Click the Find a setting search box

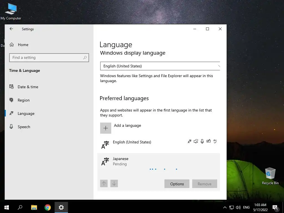tap(49, 58)
